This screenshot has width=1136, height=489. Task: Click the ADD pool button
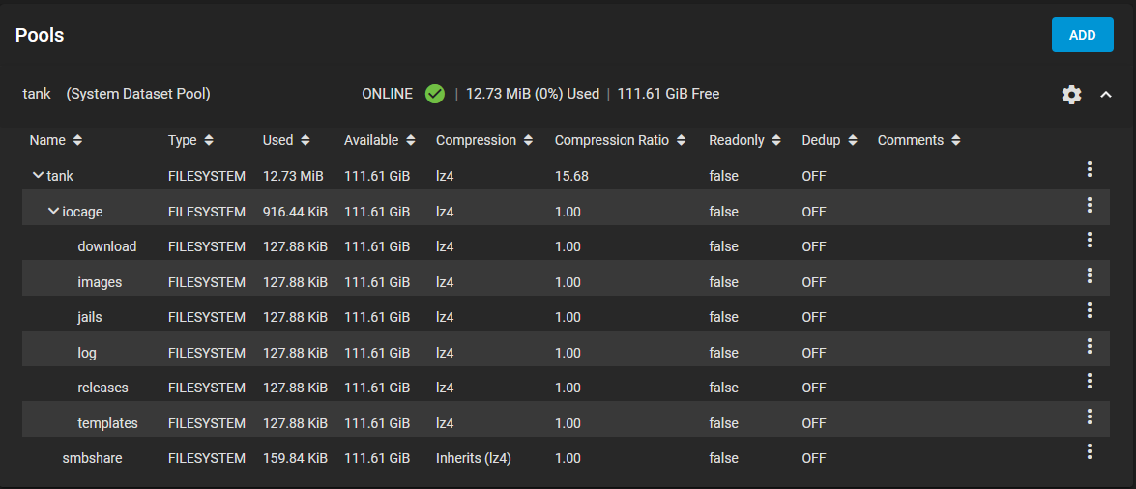click(1083, 35)
